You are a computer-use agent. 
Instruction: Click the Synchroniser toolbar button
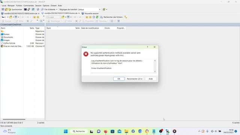15,9
